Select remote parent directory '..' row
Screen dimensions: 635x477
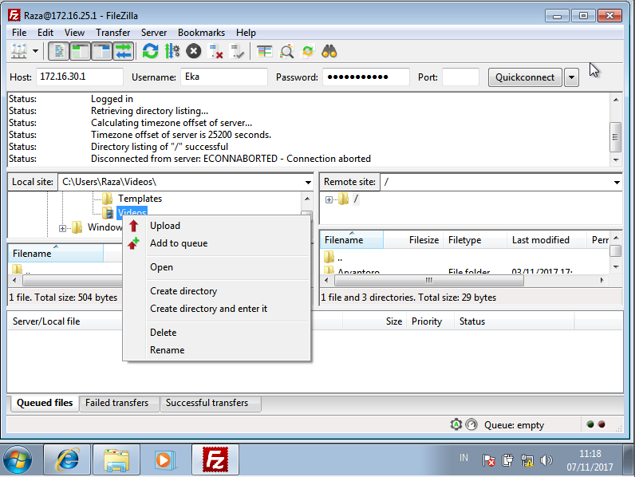(x=464, y=258)
